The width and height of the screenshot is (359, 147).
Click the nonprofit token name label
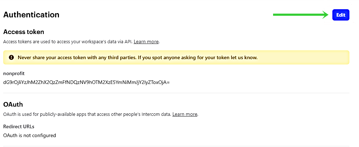click(14, 74)
